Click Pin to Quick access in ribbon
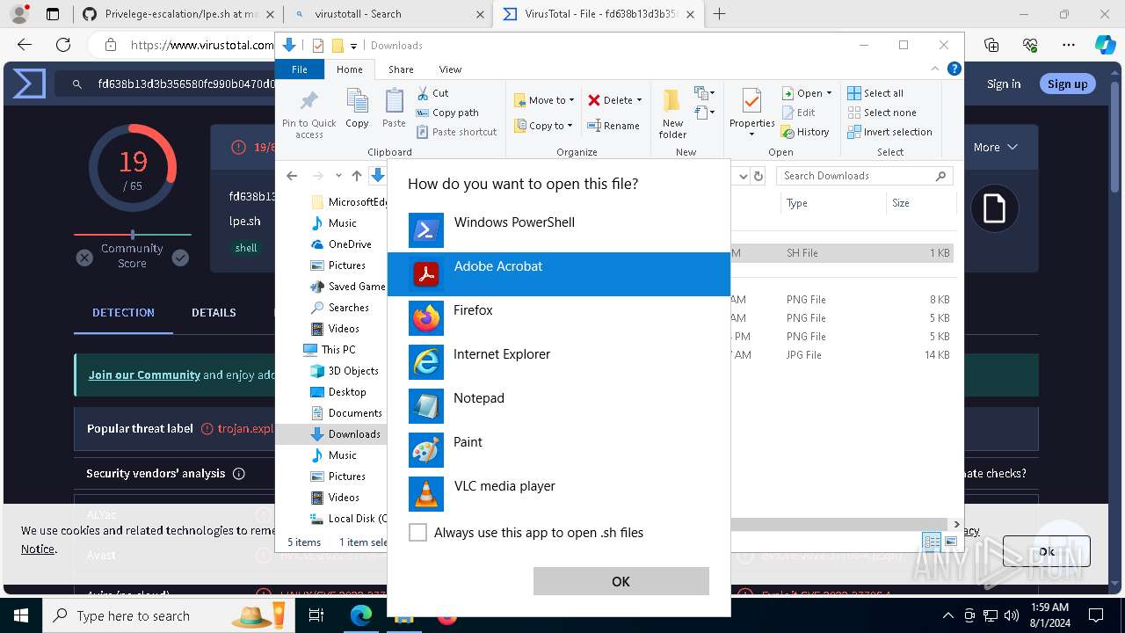This screenshot has width=1125, height=633. [308, 113]
